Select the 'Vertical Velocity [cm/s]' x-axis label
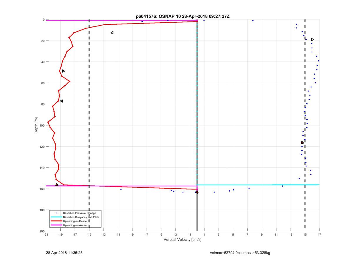The height and width of the screenshot is (260, 353). (x=182, y=240)
